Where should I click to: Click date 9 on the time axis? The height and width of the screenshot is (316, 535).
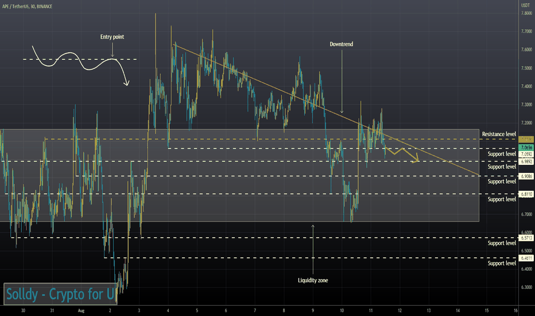coord(313,310)
